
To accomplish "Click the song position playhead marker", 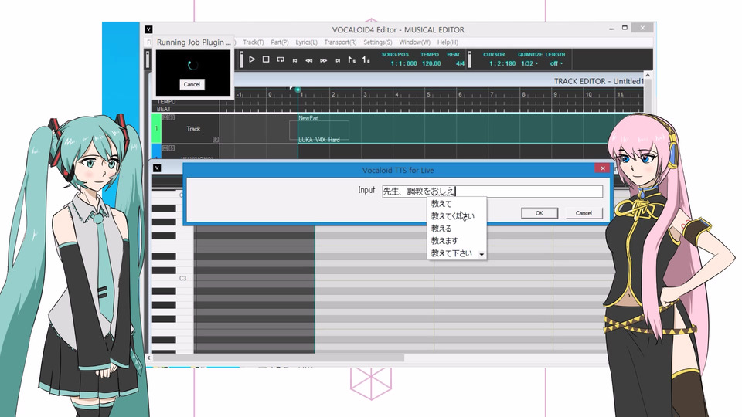I will (x=298, y=90).
